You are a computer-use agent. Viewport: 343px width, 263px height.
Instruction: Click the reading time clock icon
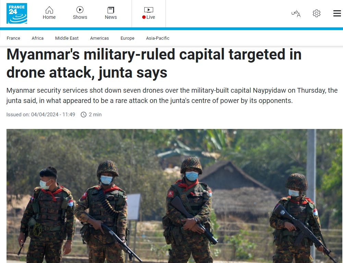pos(84,115)
